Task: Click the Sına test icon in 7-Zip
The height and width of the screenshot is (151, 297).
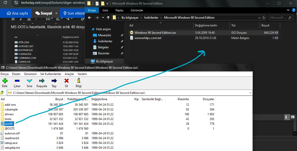Action: [x=29, y=81]
